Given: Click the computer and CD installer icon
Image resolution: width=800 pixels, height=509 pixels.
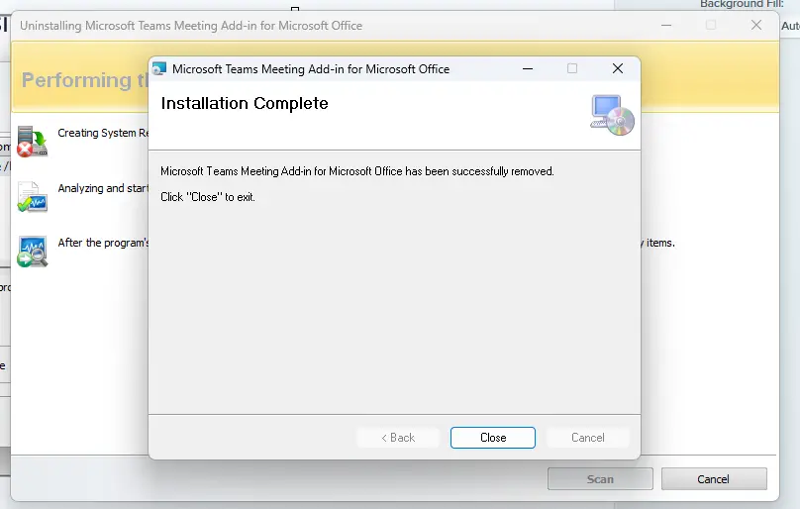Looking at the screenshot, I should 611,114.
